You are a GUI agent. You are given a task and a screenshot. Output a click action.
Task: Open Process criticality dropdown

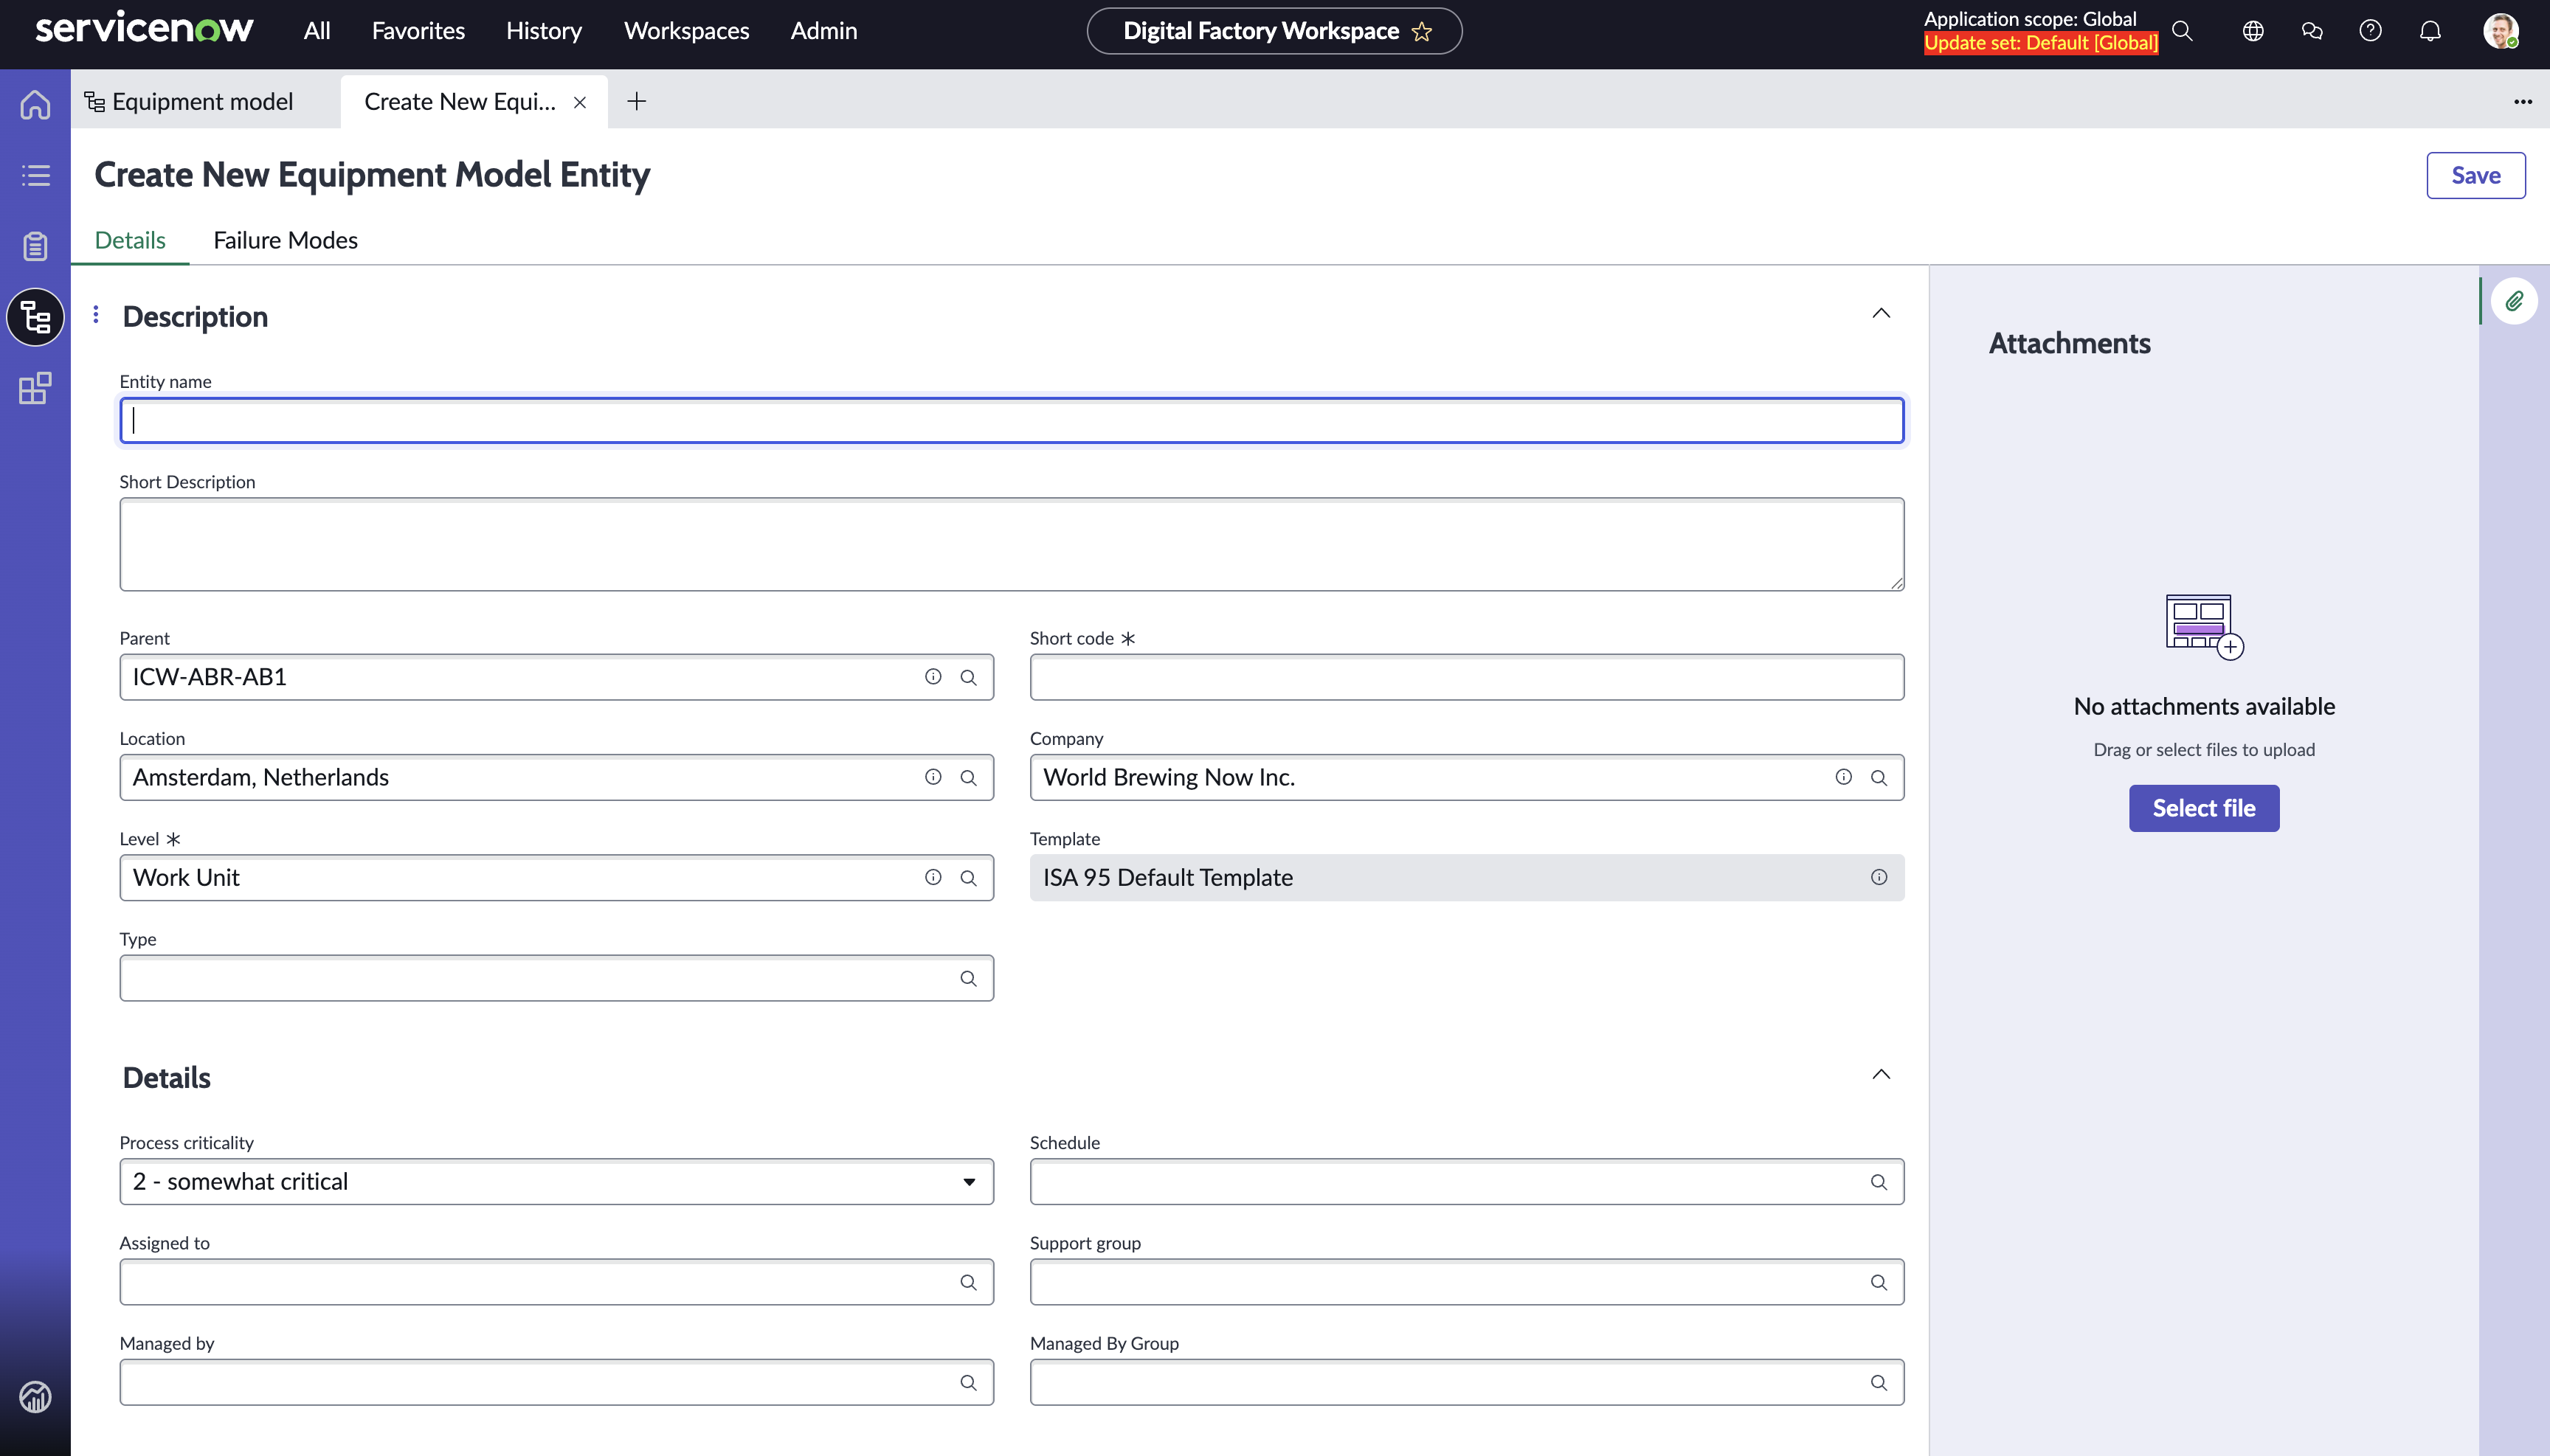coord(556,1182)
